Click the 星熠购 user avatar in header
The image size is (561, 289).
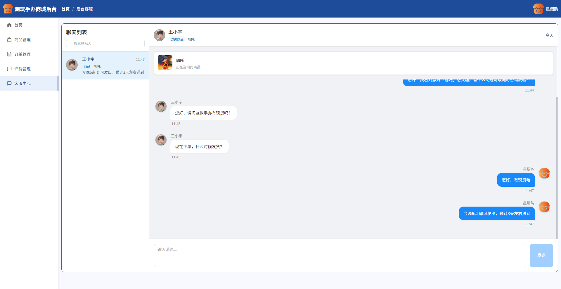tap(538, 9)
